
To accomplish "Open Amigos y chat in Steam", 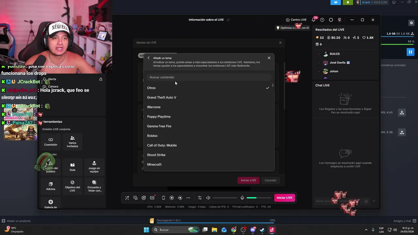I will click(404, 221).
